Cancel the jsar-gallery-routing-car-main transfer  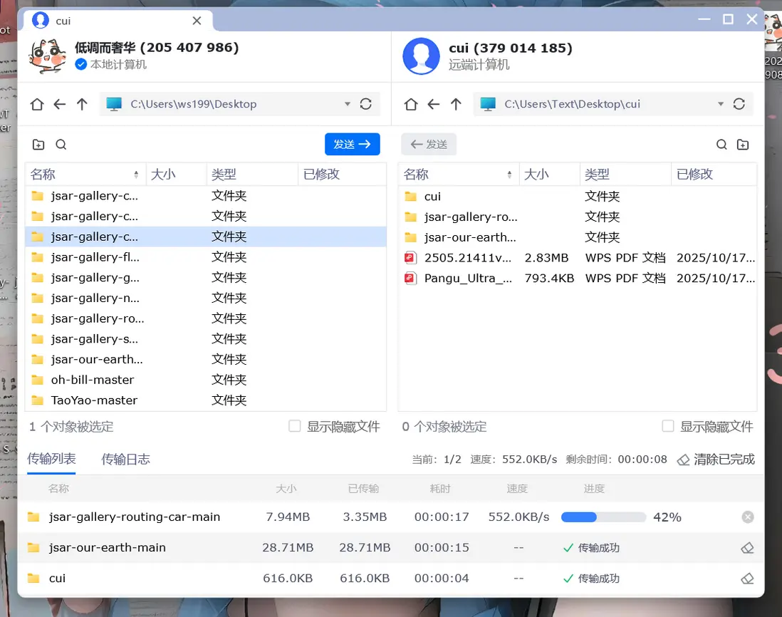point(748,517)
